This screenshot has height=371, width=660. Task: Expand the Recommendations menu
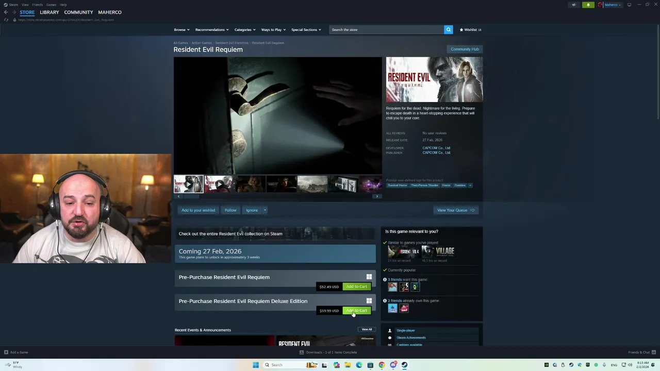point(212,29)
